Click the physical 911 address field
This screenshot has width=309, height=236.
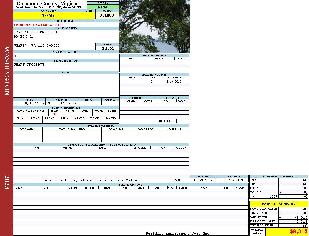66,56
